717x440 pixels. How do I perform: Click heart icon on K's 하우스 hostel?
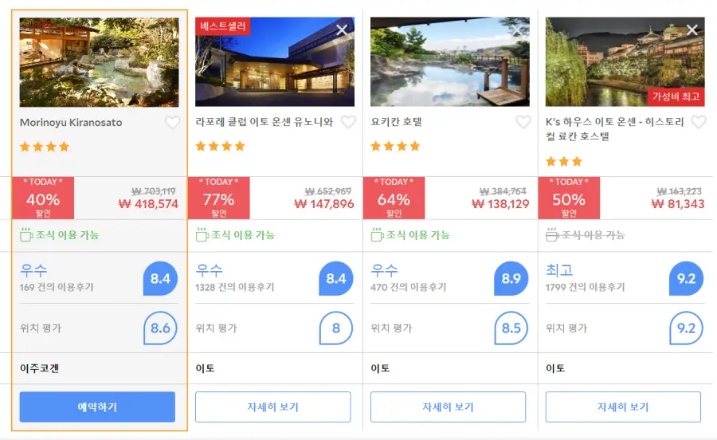[698, 122]
